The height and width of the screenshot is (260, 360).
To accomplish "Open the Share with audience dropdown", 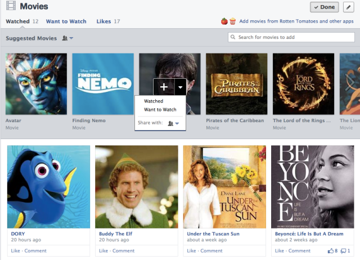I will 173,123.
